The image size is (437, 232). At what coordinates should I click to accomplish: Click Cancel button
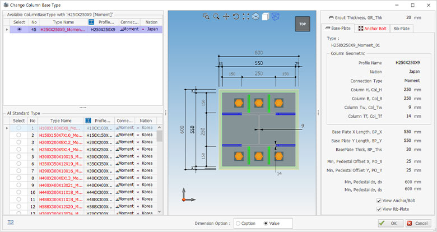[x=418, y=223]
